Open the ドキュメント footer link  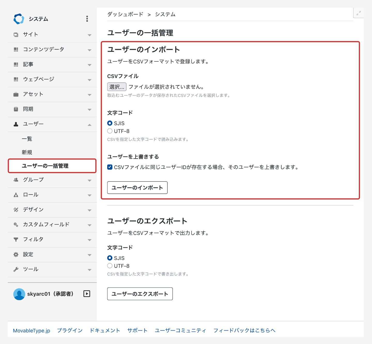(105, 331)
